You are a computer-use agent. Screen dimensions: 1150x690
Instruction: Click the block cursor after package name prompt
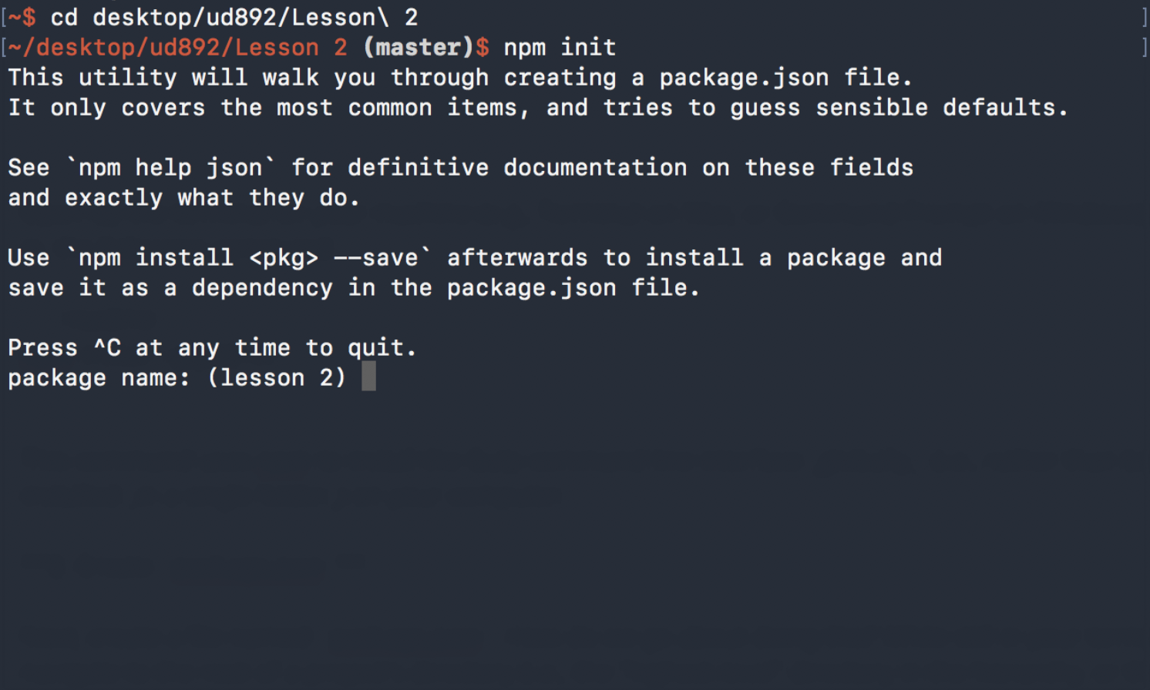(x=368, y=377)
